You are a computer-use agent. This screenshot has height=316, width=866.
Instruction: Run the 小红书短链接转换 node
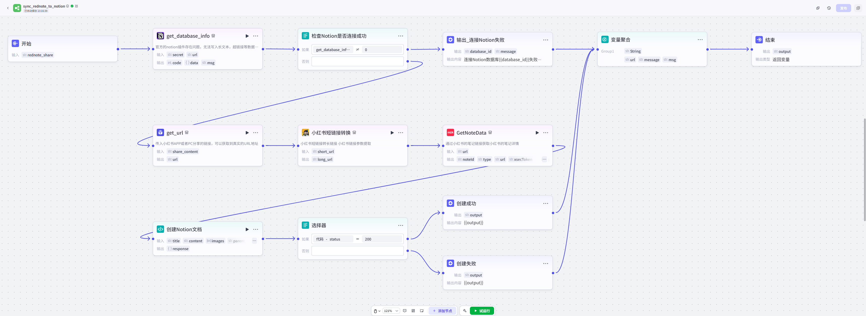392,133
